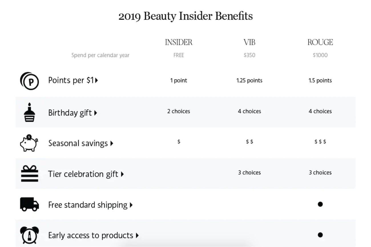Expand the Seasonal savings arrow
The image size is (371, 247).
(112, 143)
